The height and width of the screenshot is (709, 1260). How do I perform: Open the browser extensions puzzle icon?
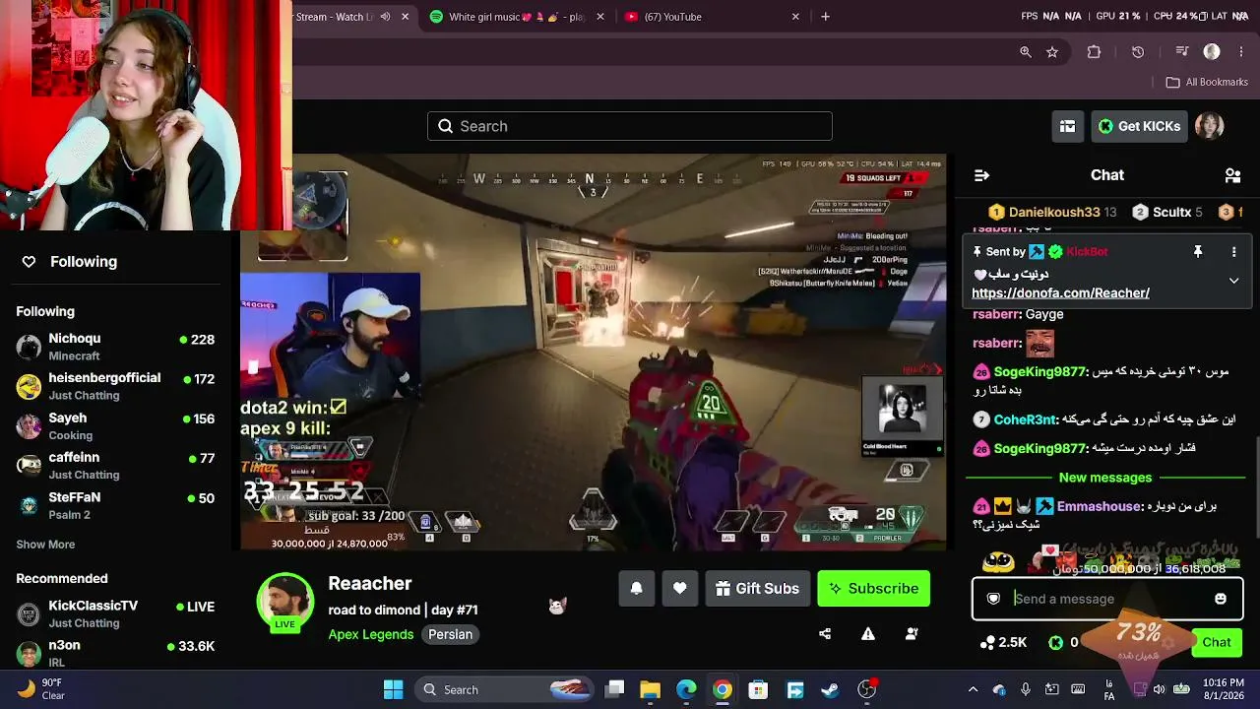1094,52
